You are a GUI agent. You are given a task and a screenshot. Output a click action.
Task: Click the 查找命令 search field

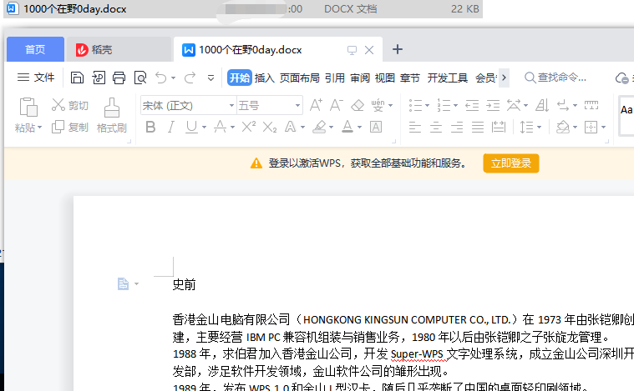point(555,78)
